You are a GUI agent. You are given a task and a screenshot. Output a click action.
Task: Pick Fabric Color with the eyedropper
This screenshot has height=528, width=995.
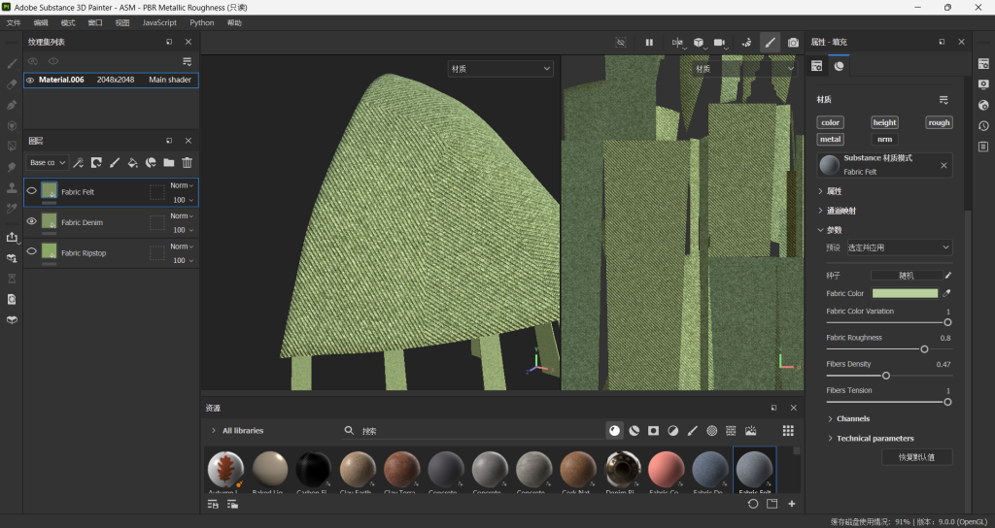[946, 293]
